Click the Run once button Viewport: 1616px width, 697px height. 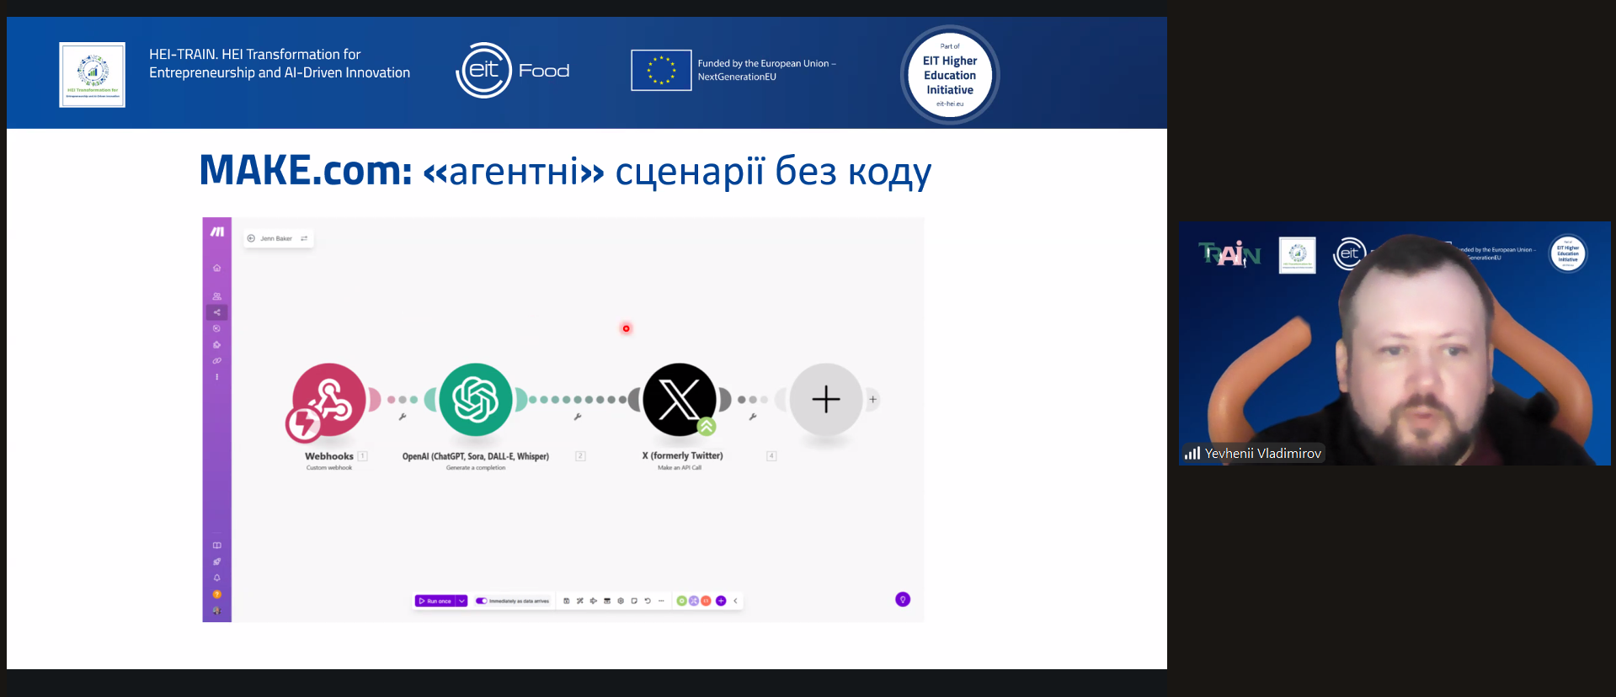point(435,601)
